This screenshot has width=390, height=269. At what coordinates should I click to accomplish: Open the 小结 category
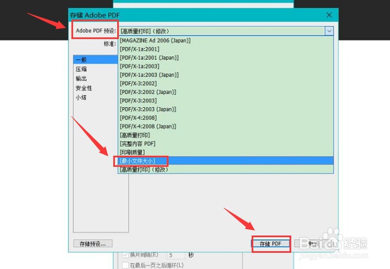tap(95, 98)
